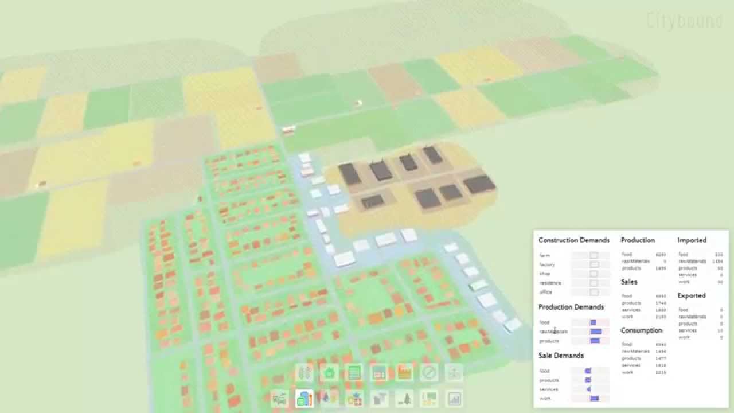This screenshot has height=413, width=734.
Task: Open the road and vehicle tool icon
Action: coord(279,399)
